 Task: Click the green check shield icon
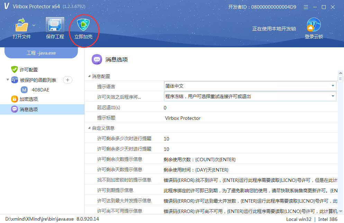click(14, 69)
